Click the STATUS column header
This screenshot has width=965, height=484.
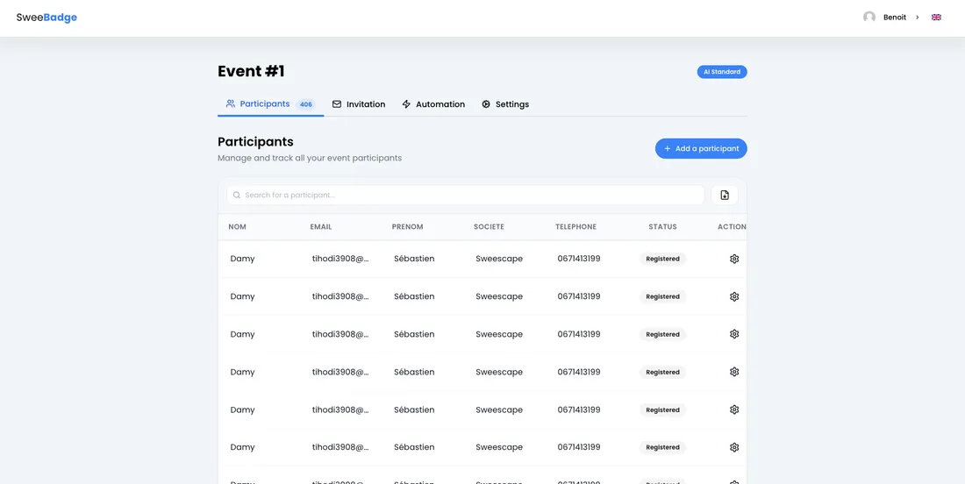pos(662,227)
